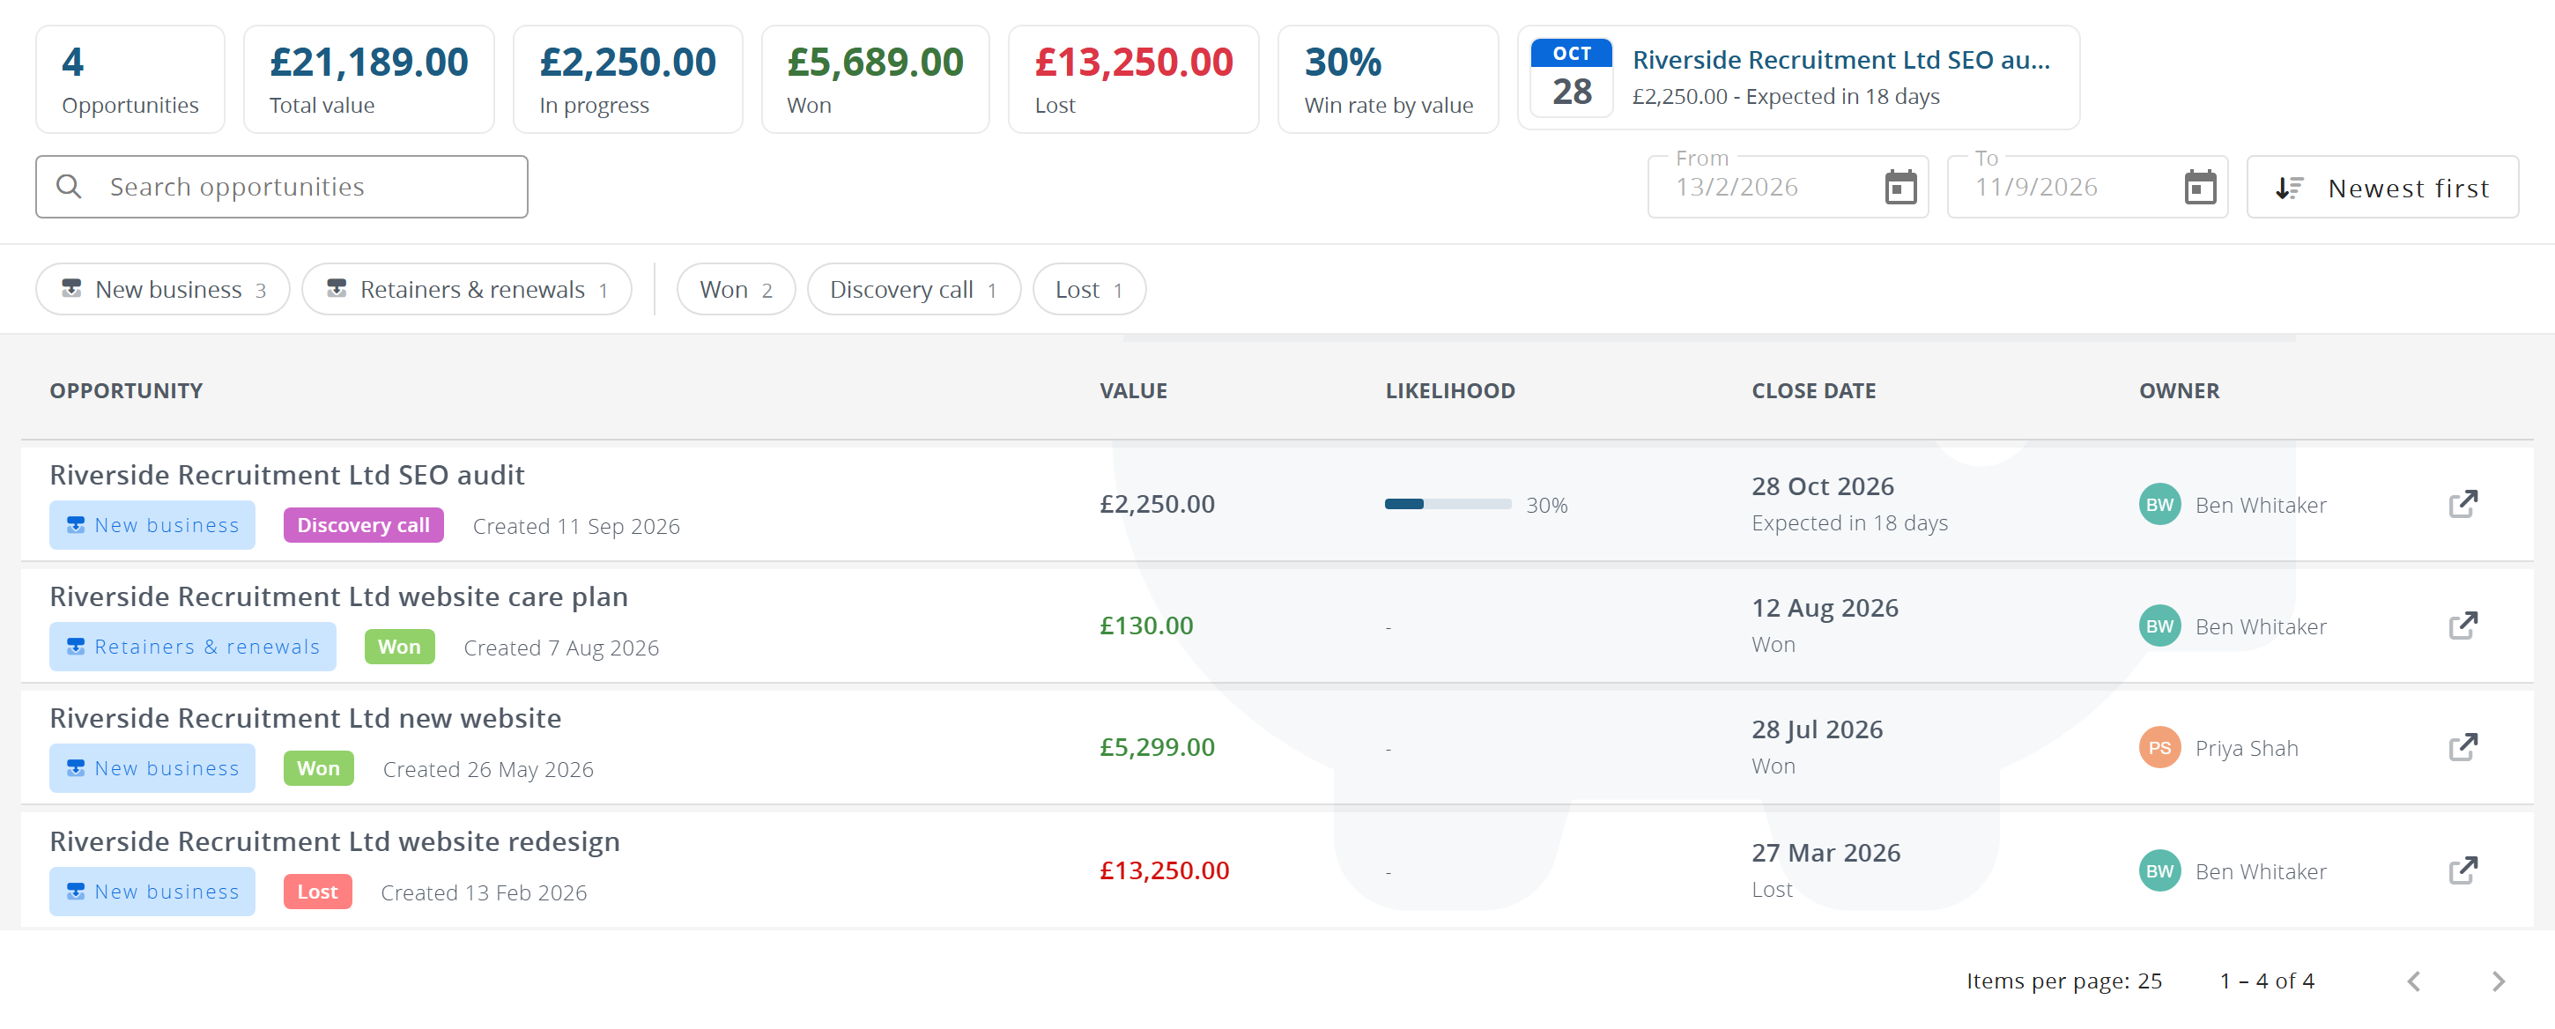Toggle the Discovery call stage filter
2555x1029 pixels.
(x=914, y=290)
